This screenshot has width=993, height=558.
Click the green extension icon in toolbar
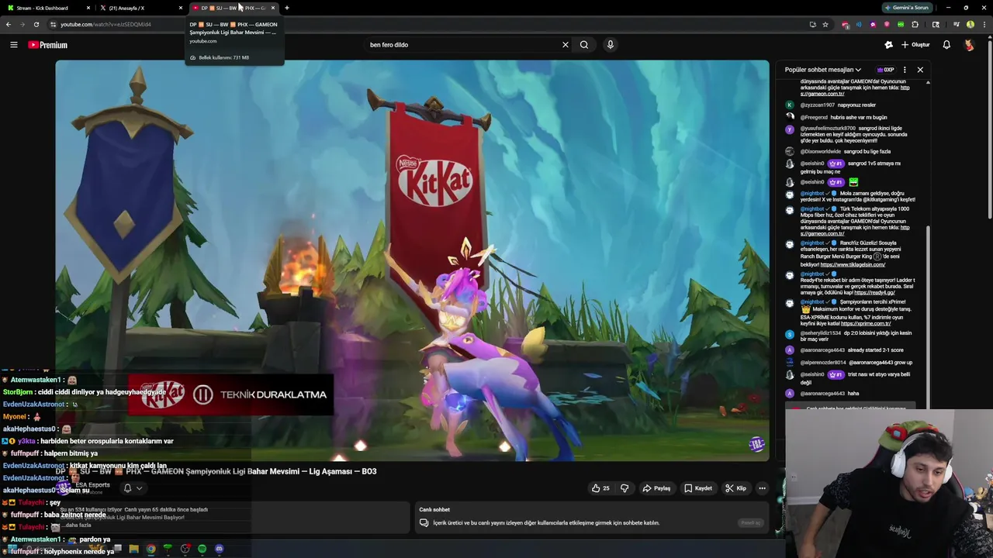coord(901,24)
